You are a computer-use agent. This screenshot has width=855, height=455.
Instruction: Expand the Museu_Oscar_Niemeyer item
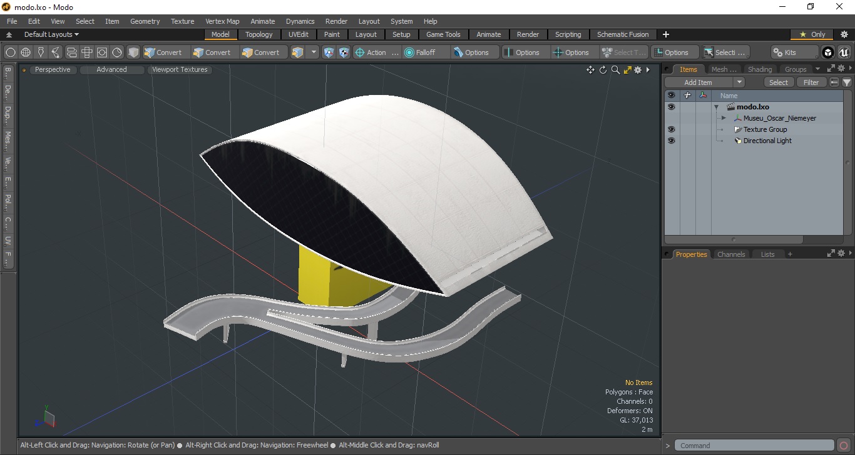click(724, 118)
